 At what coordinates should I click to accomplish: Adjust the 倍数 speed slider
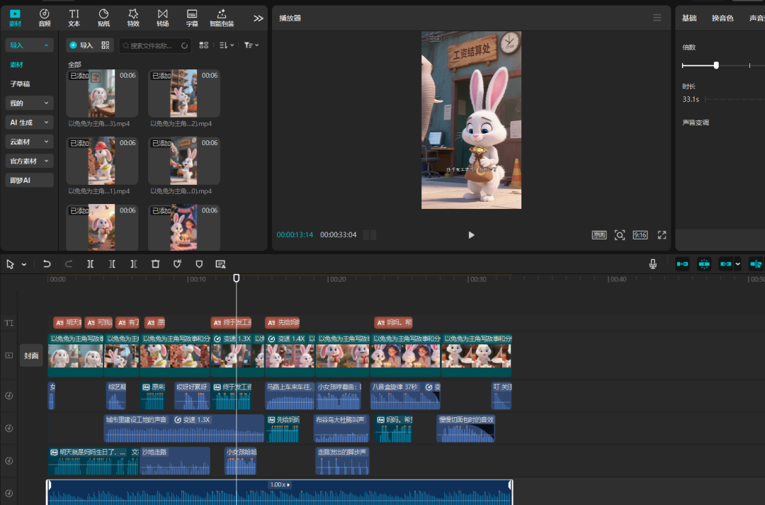[717, 65]
